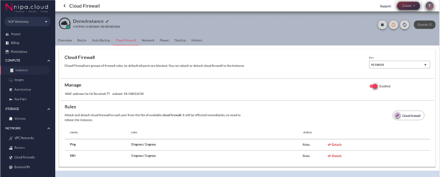The height and width of the screenshot is (177, 440).
Task: Click the Cloud firewall attach button
Action: (x=408, y=115)
